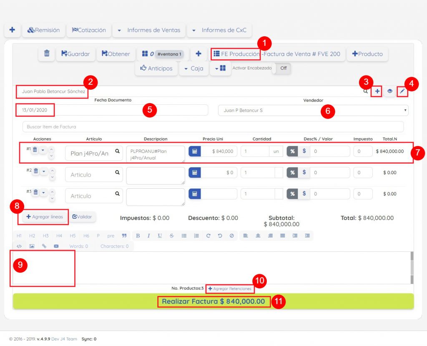Image resolution: width=427 pixels, height=346 pixels.
Task: Open the Cotización section
Action: point(89,30)
